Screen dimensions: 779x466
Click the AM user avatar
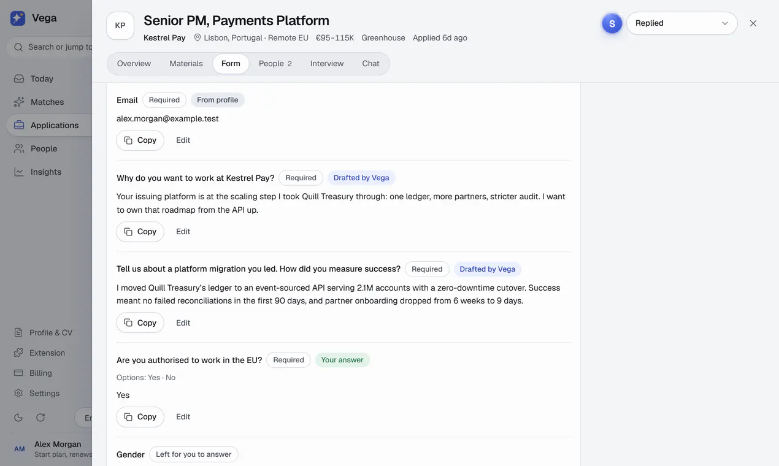[20, 449]
